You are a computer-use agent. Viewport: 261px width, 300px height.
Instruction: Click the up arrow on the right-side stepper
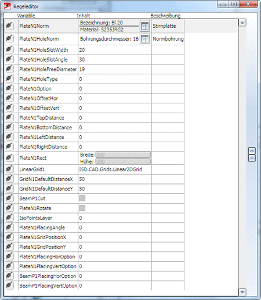pyautogui.click(x=252, y=151)
